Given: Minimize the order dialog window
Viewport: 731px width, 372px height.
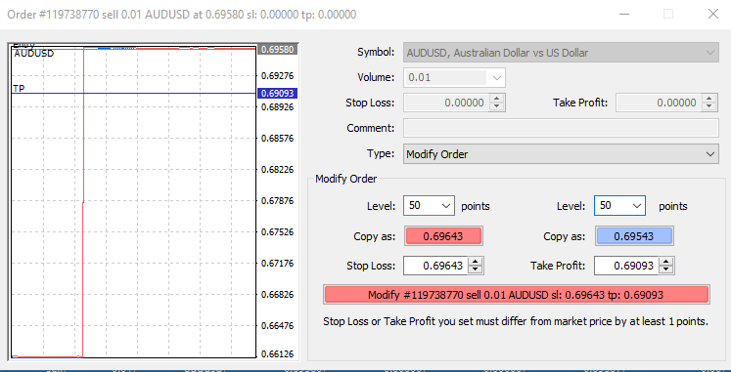Looking at the screenshot, I should click(624, 14).
